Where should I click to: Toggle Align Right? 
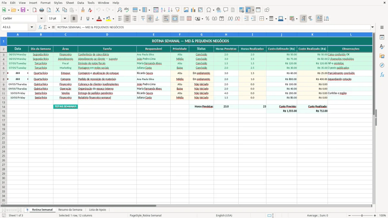pos(135,19)
